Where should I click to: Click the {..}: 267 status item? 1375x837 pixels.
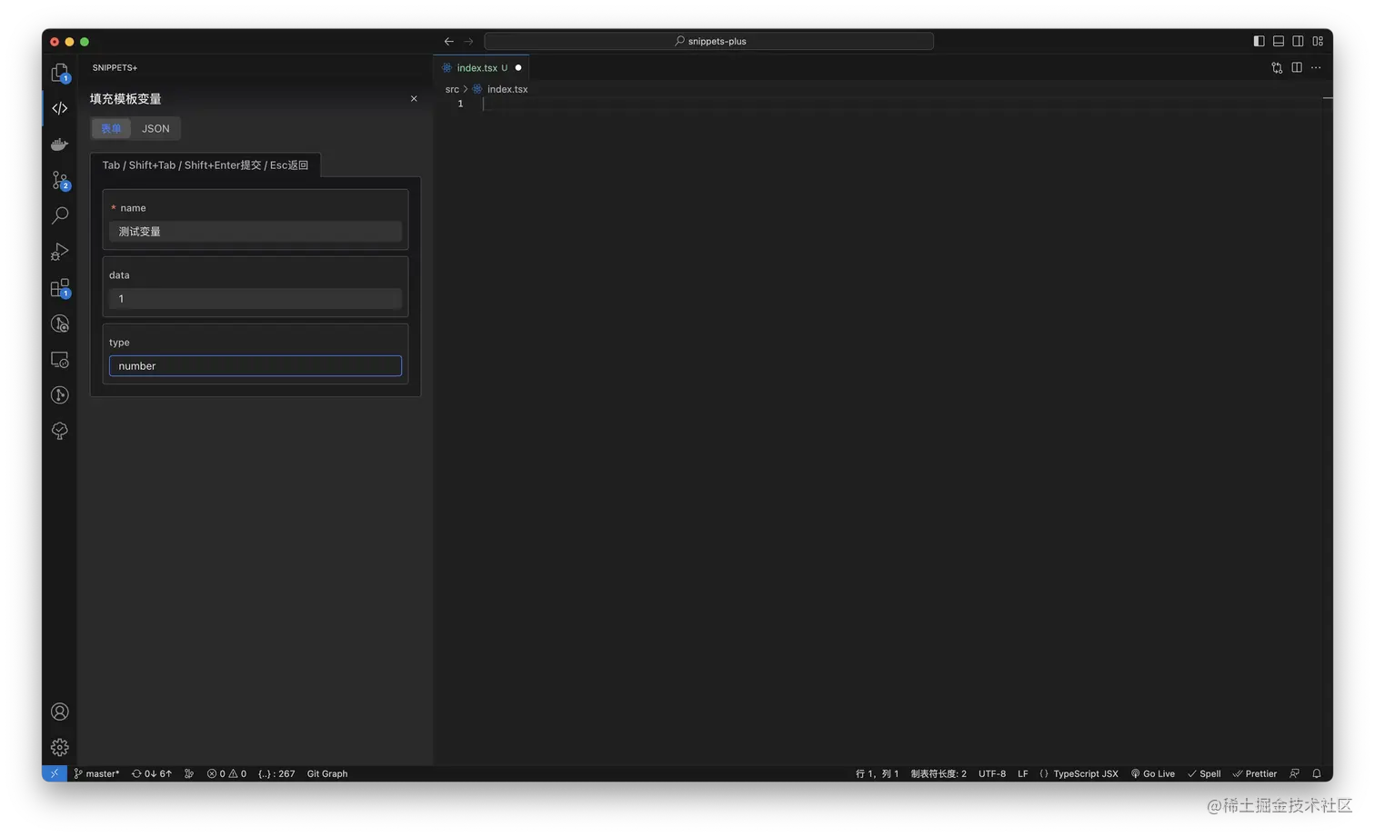point(276,773)
